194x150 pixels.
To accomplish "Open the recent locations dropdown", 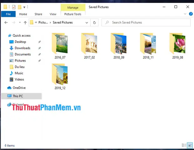I will click(x=20, y=22).
